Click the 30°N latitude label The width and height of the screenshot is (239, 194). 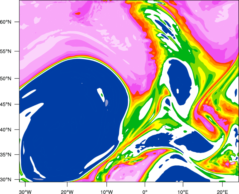[6, 180]
